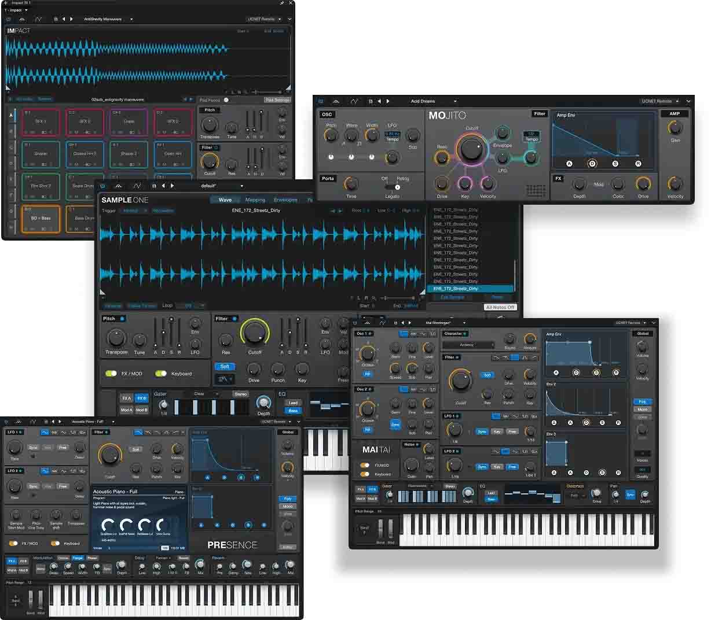The height and width of the screenshot is (620, 711).
Task: Click the Poly button in Mai Tai Global
Action: pos(642,401)
